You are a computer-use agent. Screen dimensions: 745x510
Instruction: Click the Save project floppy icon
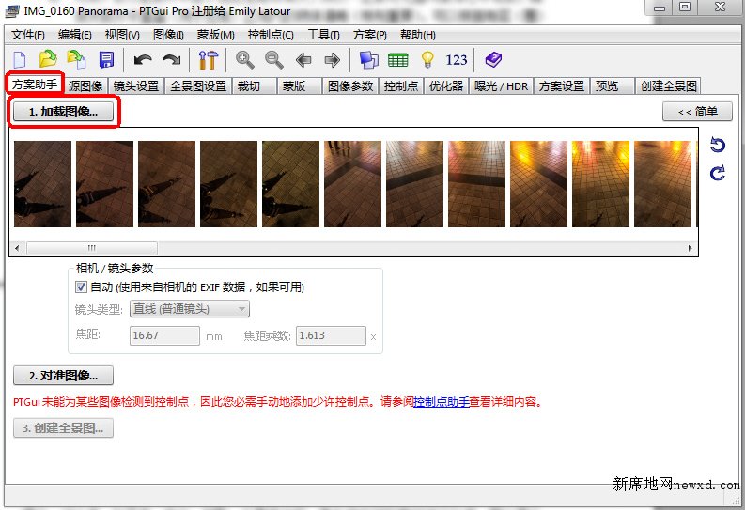106,60
